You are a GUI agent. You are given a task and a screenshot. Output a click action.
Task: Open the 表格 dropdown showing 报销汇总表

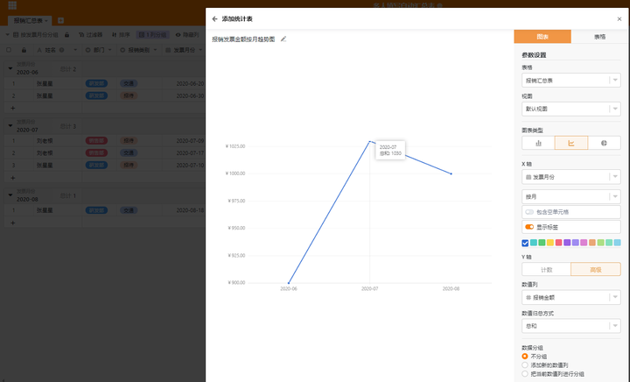tap(570, 81)
